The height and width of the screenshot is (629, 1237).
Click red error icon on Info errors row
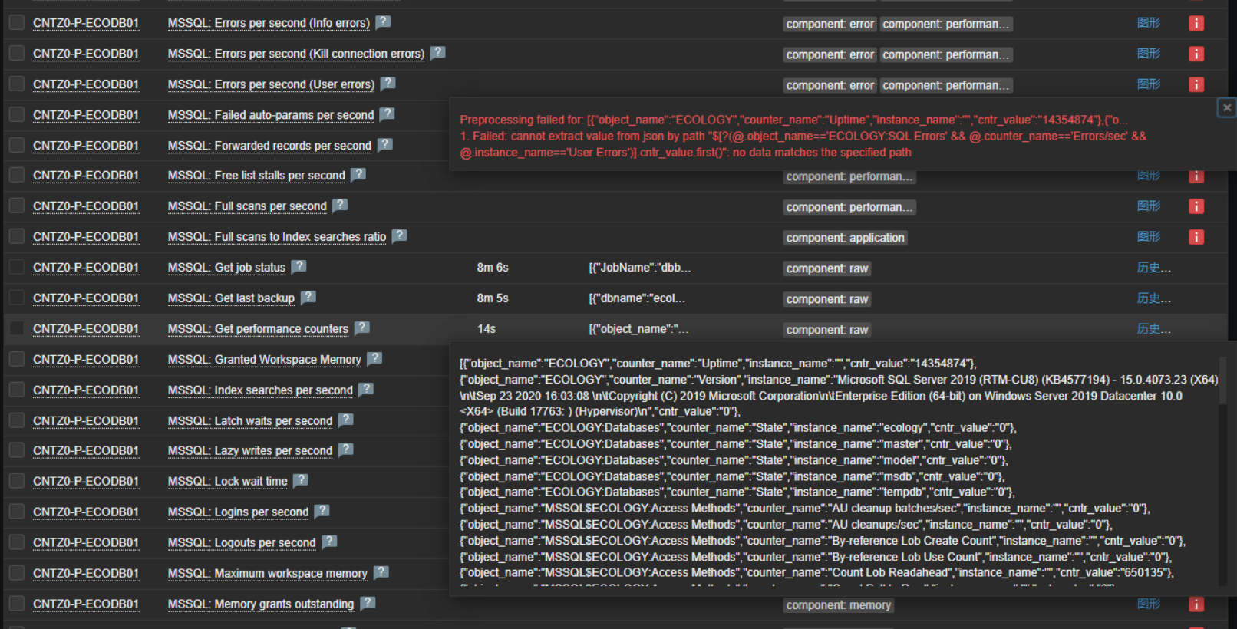(x=1196, y=24)
